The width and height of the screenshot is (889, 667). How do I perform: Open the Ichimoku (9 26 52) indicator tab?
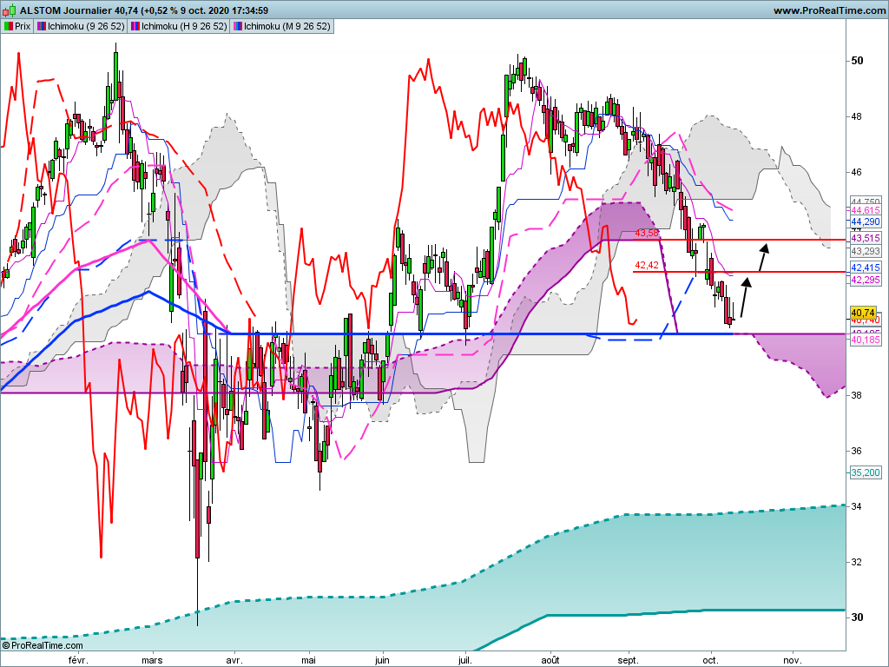point(81,26)
